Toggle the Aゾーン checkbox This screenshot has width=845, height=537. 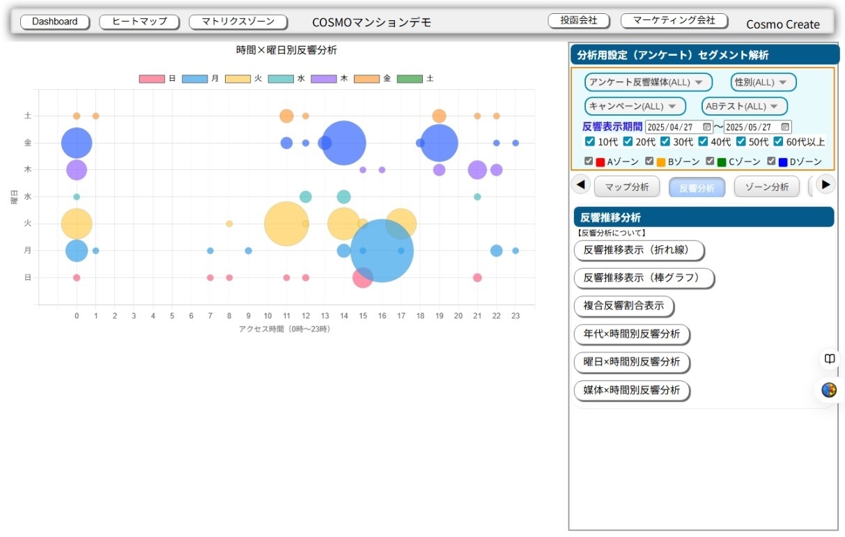pos(589,162)
